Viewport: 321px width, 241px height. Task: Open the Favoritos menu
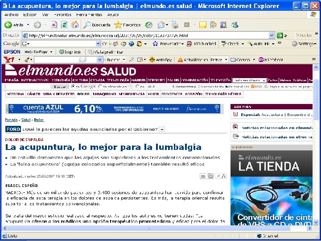coord(63,15)
